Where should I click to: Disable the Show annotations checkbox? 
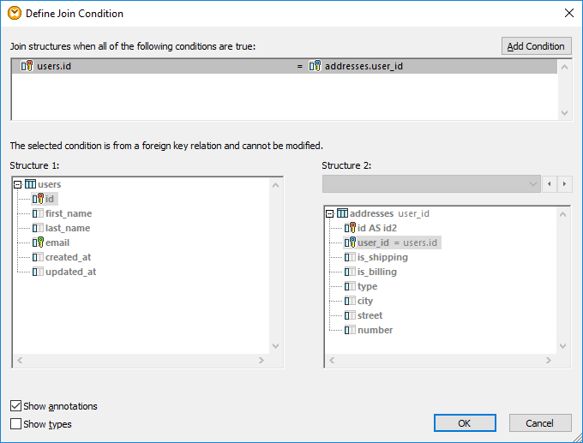click(x=16, y=406)
